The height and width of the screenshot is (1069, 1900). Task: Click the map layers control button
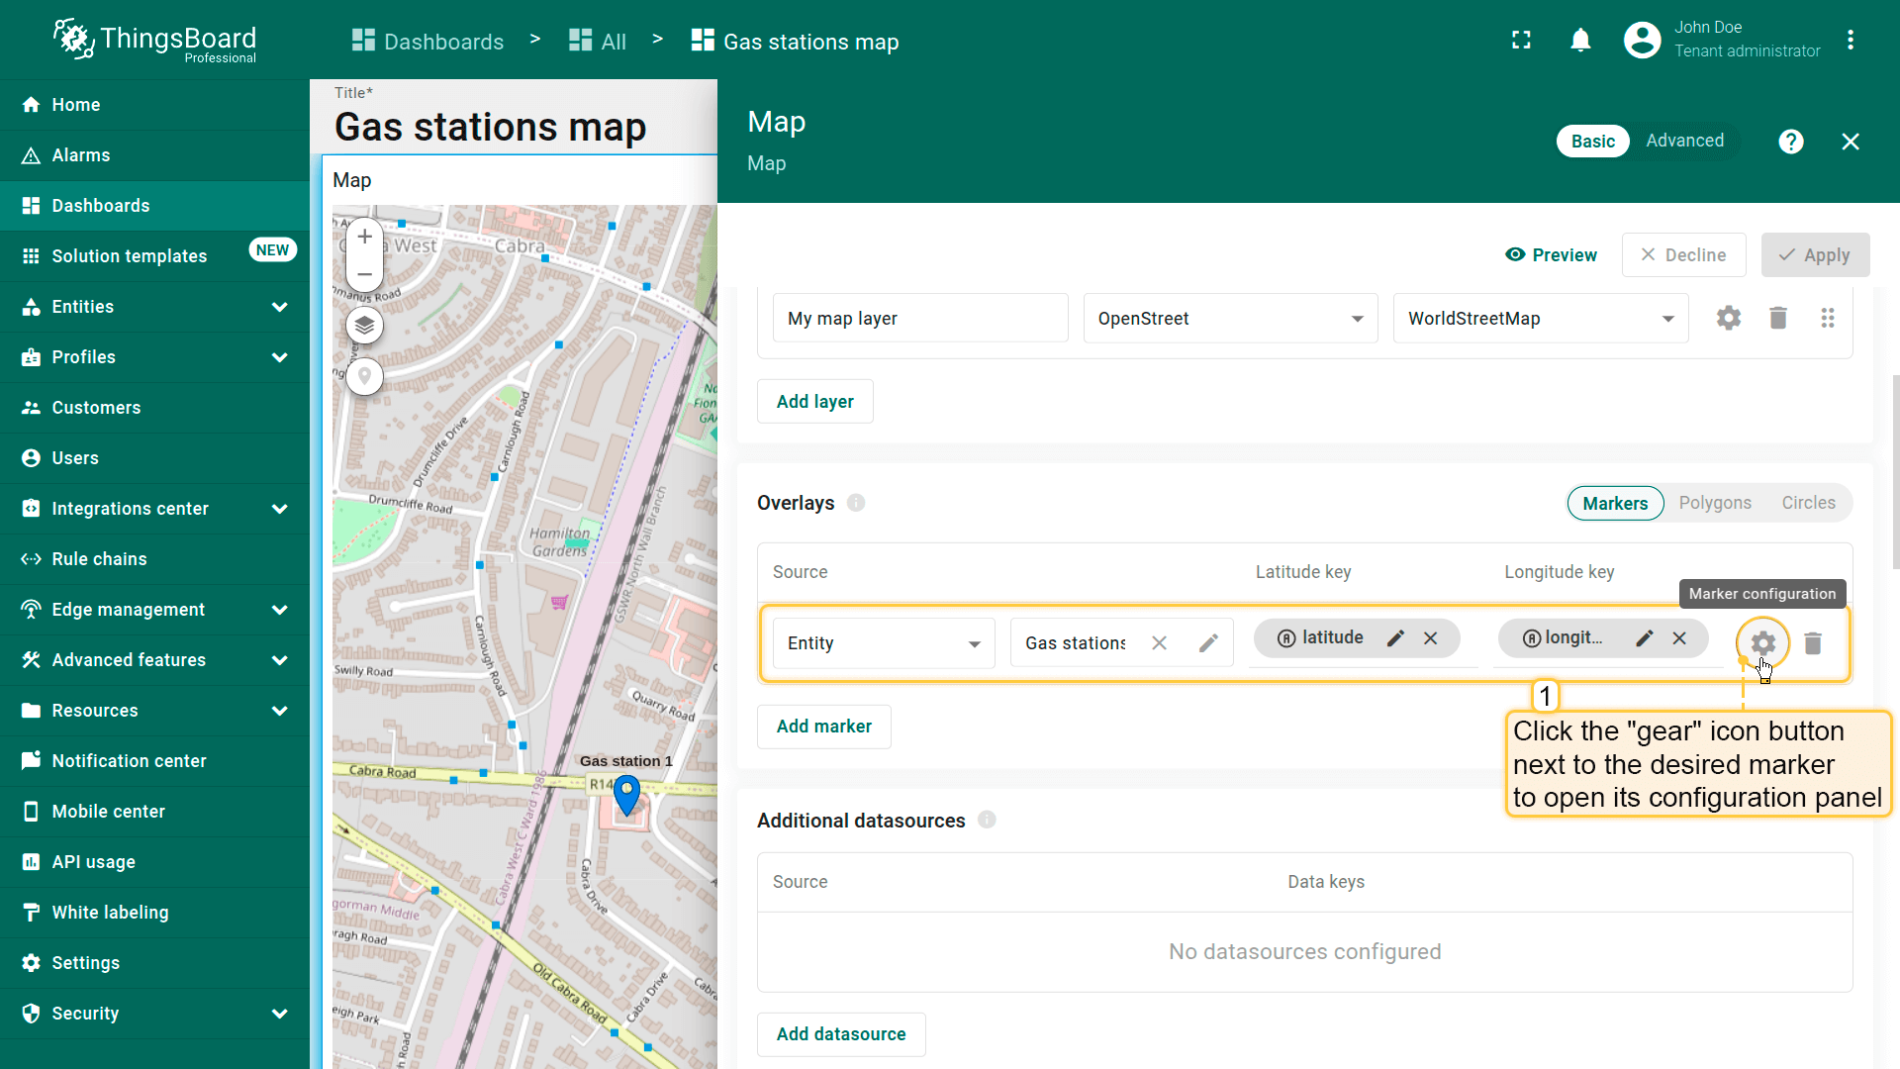pyautogui.click(x=364, y=326)
